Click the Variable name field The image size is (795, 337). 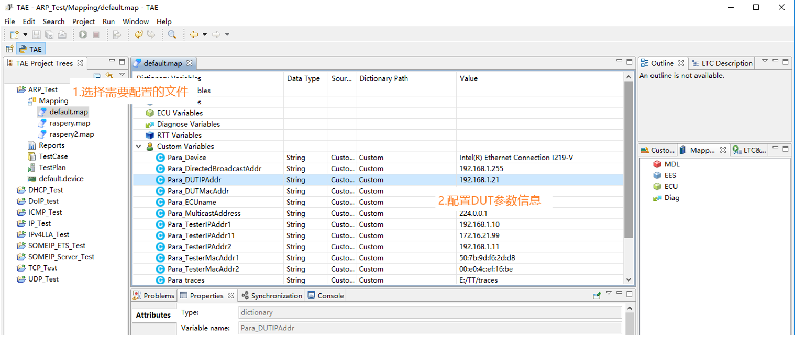click(430, 328)
